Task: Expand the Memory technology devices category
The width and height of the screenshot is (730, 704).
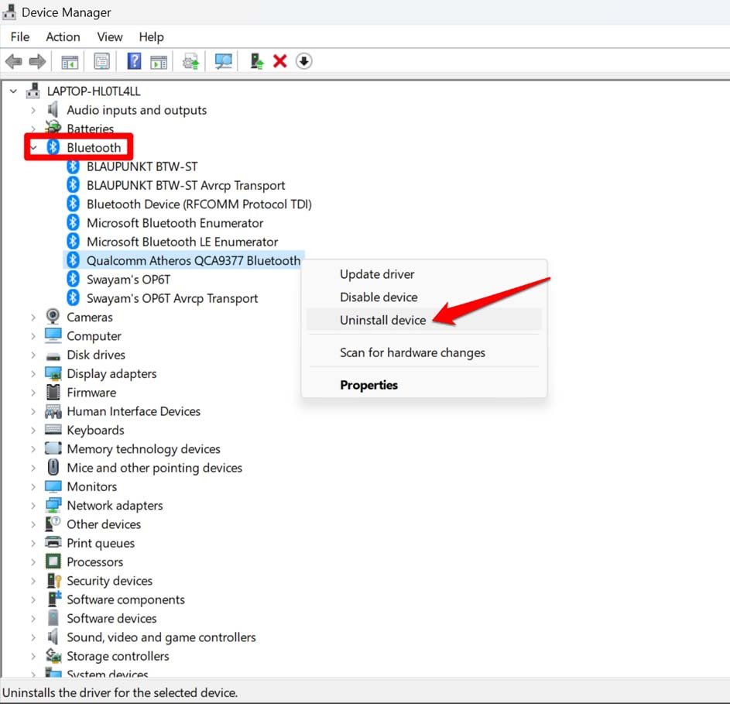Action: pos(33,449)
